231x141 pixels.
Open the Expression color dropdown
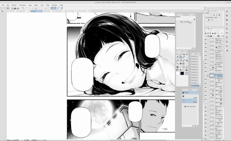tap(212, 20)
